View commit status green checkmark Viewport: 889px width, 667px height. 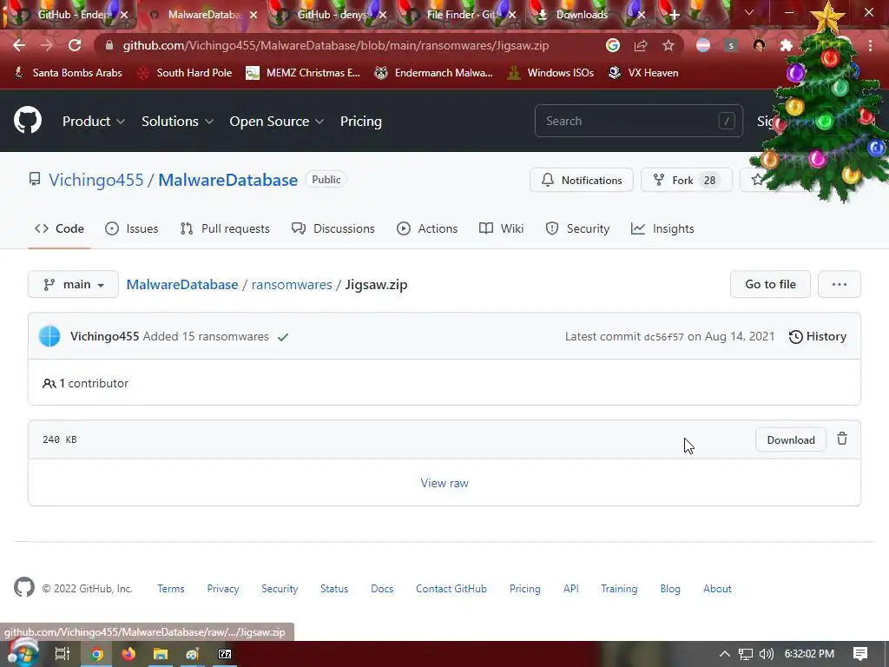tap(283, 337)
